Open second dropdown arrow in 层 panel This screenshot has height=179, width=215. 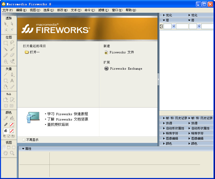(199, 26)
